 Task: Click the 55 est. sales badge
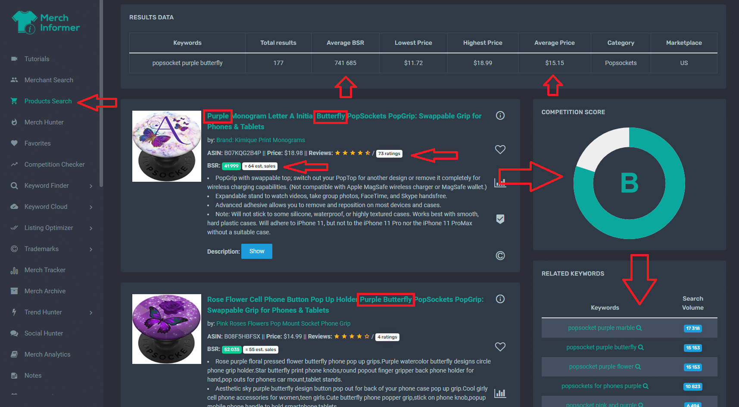(x=261, y=349)
